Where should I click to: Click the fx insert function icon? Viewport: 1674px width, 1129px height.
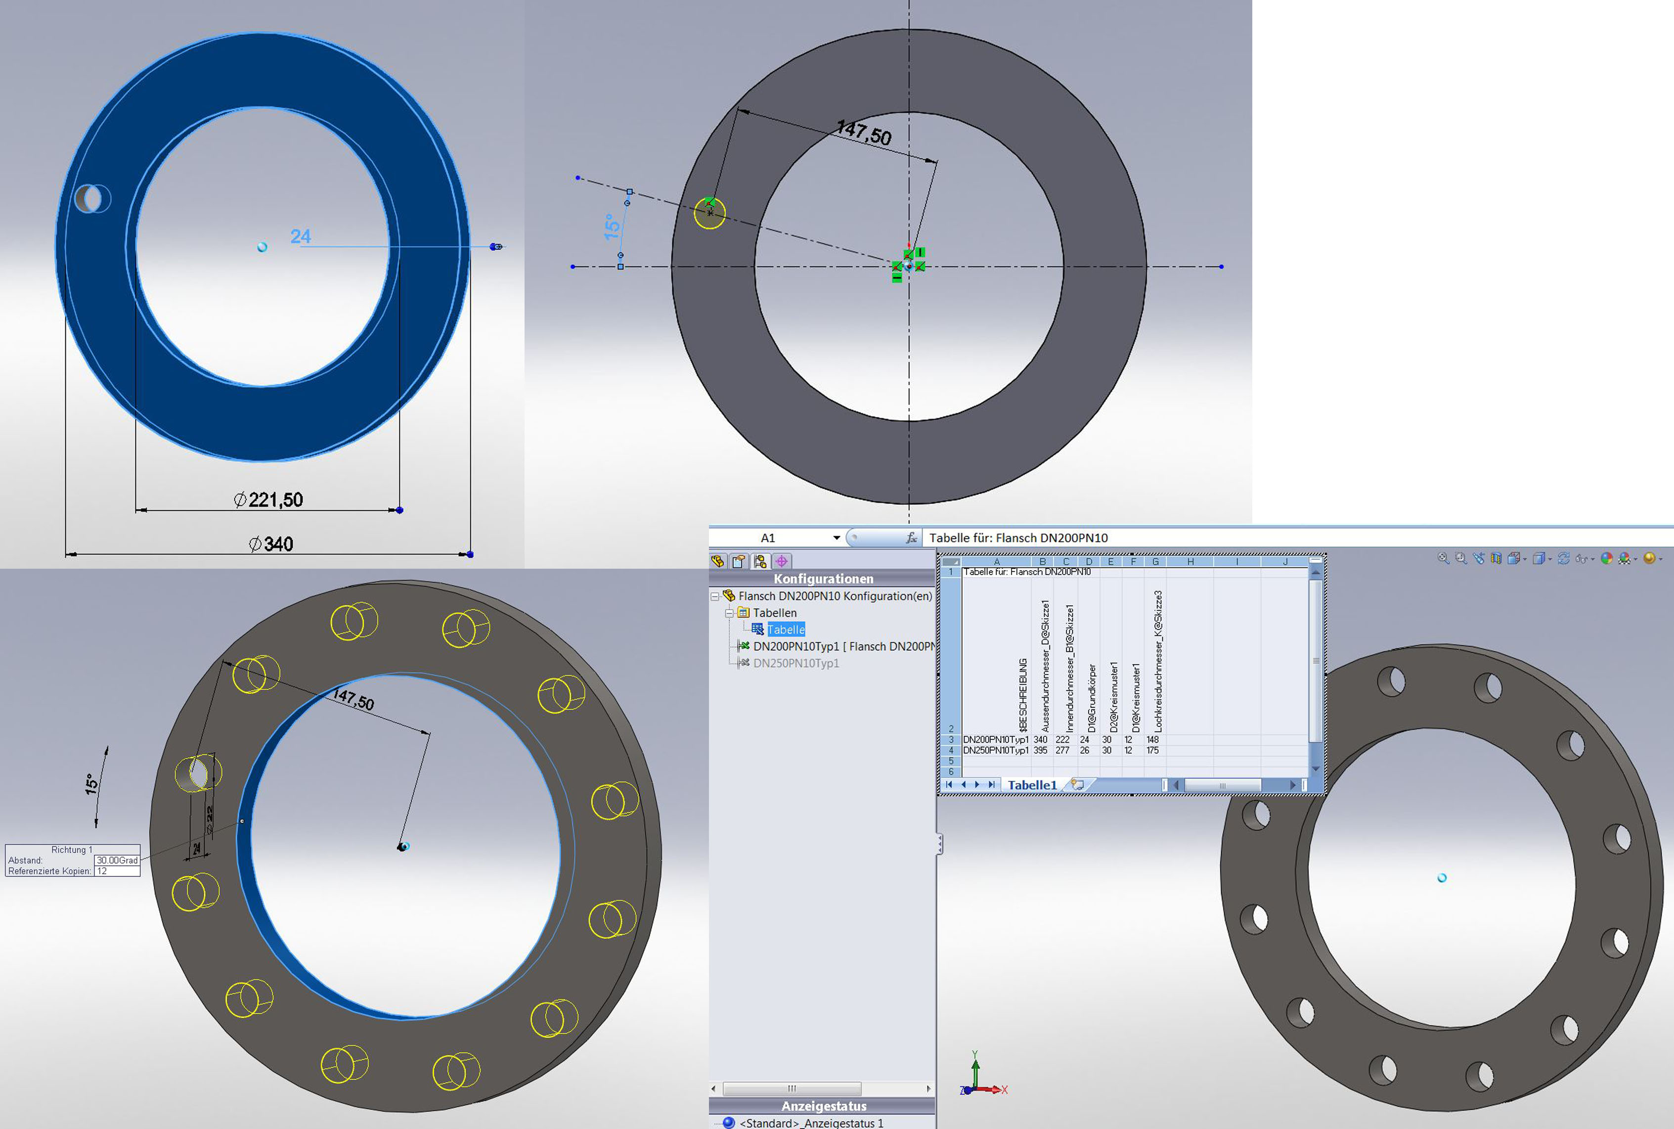click(911, 538)
